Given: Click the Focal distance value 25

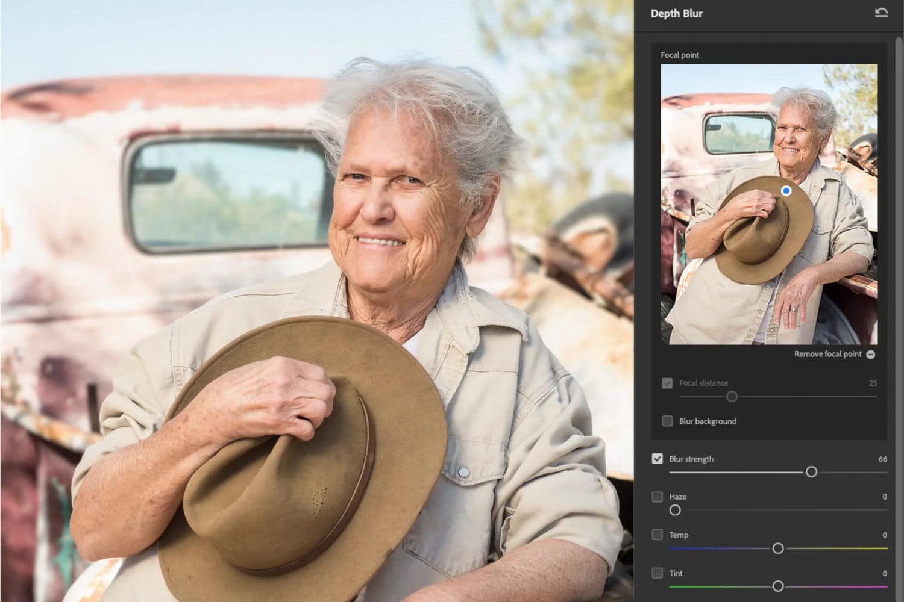Looking at the screenshot, I should click(873, 383).
